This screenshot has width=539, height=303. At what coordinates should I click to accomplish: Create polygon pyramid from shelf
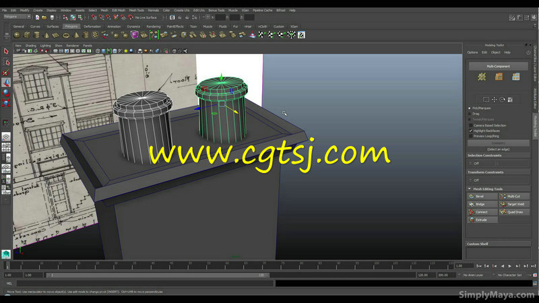click(76, 35)
